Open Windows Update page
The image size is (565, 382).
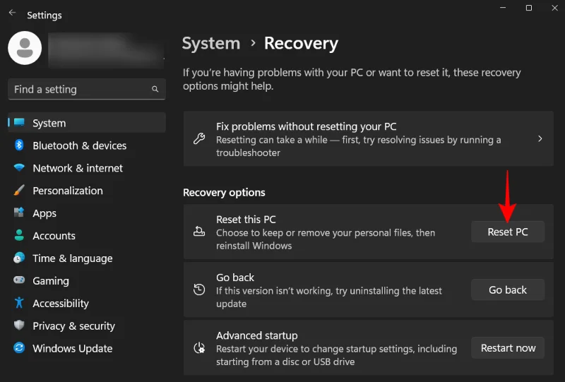point(87,348)
